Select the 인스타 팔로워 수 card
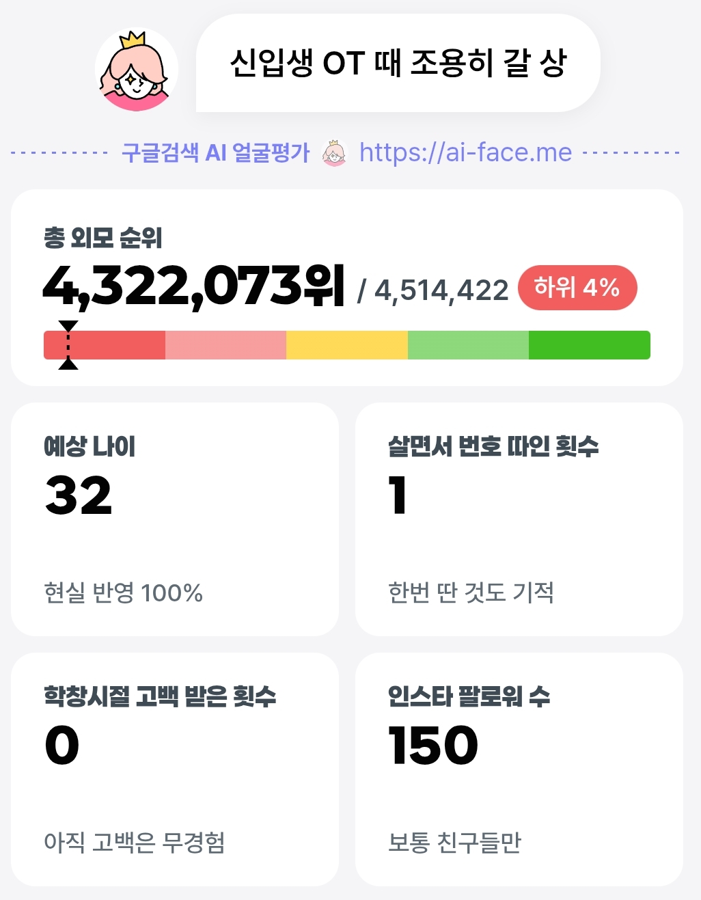Viewport: 701px width, 900px height. point(519,769)
